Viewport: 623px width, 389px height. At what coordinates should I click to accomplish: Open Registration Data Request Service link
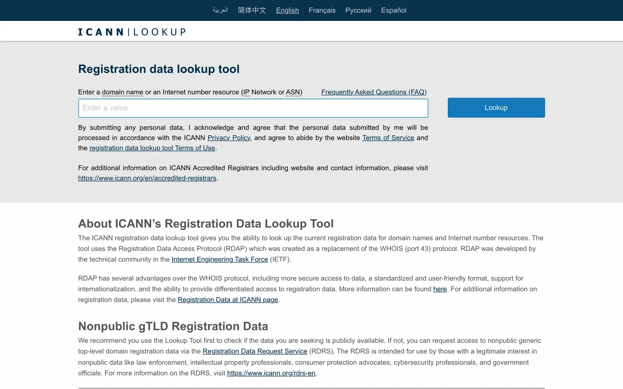click(255, 351)
